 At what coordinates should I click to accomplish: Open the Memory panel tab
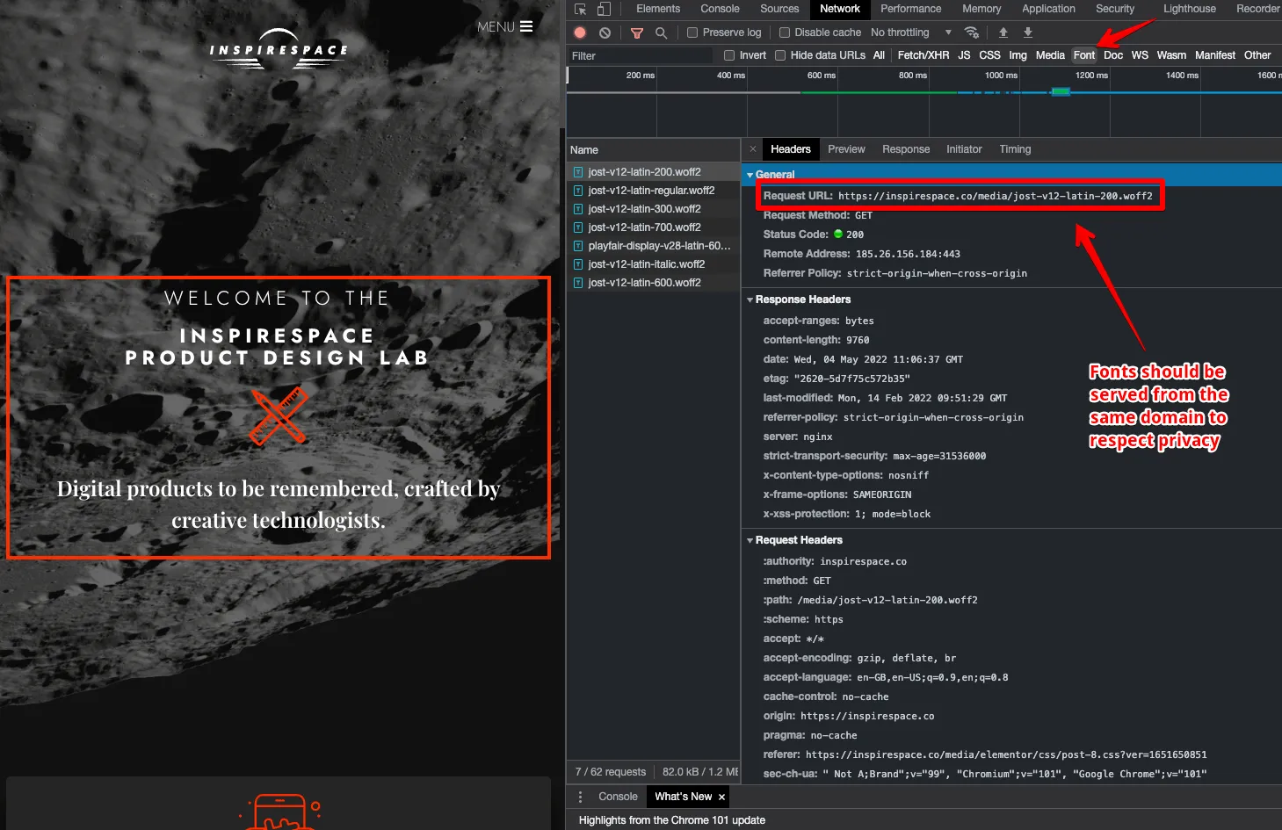coord(981,9)
